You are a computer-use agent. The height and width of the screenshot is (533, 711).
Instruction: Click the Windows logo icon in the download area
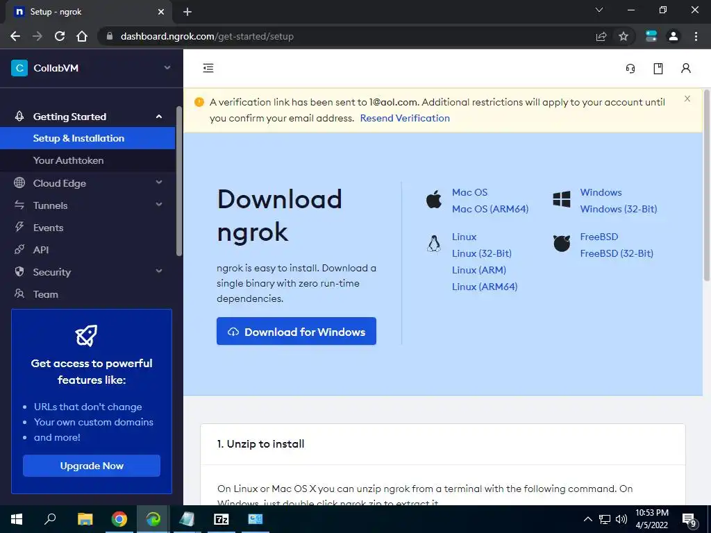click(x=561, y=199)
